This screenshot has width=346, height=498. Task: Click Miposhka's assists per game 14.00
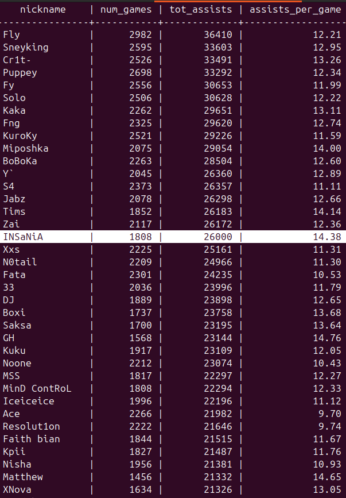(x=329, y=148)
